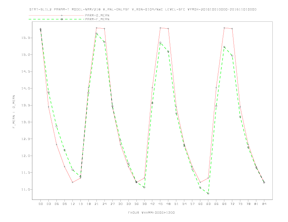Click the 06 forecast hour tick label

(x=57, y=204)
